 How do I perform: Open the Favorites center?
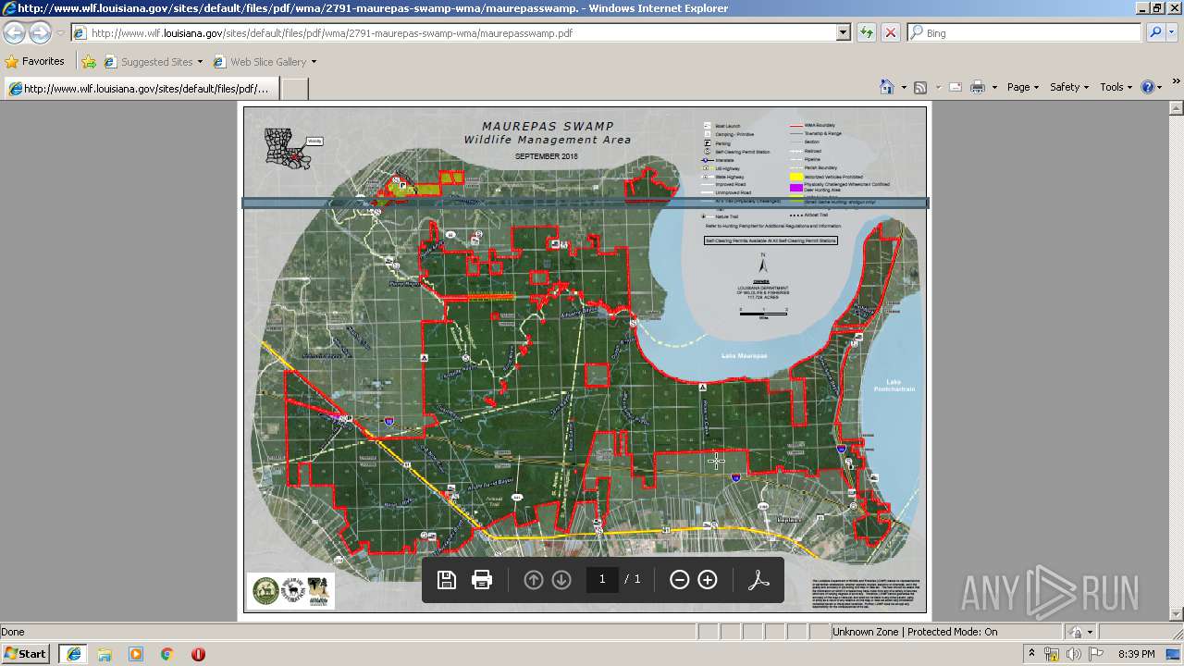click(x=35, y=62)
